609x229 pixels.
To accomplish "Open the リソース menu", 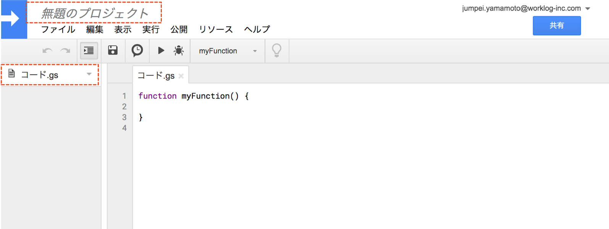I will 216,29.
